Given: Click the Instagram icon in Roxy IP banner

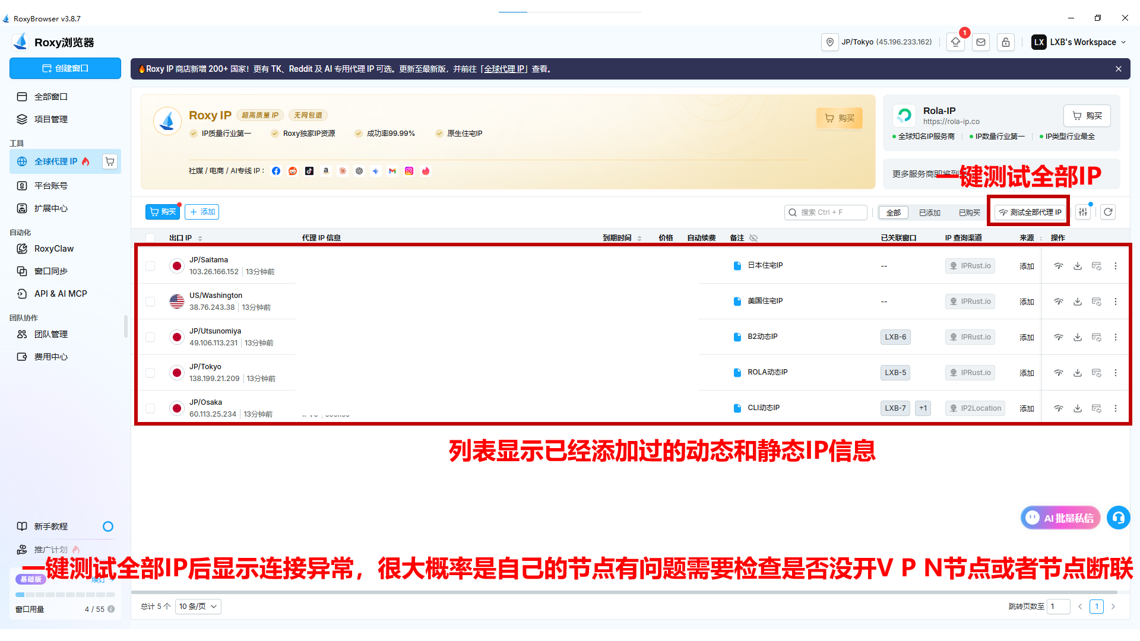Looking at the screenshot, I should 409,171.
